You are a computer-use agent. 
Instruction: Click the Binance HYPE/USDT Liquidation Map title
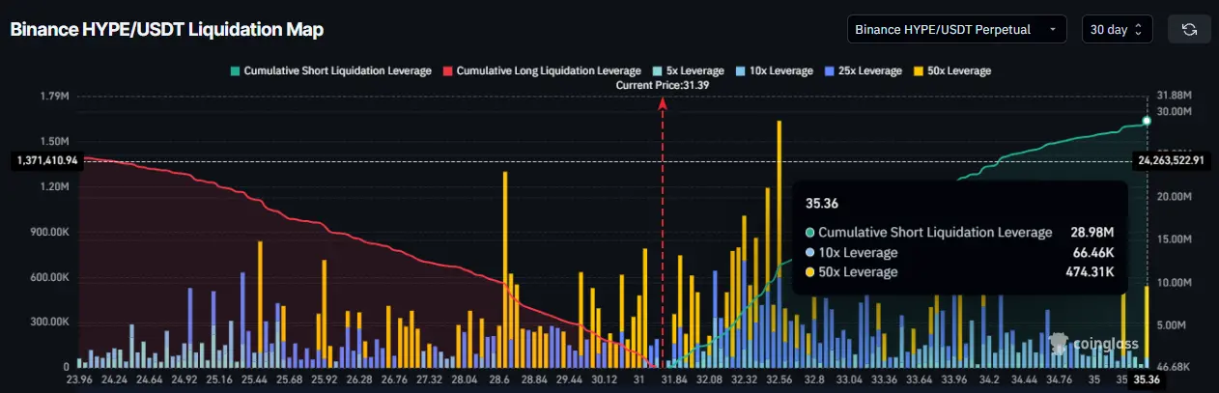[x=166, y=30]
